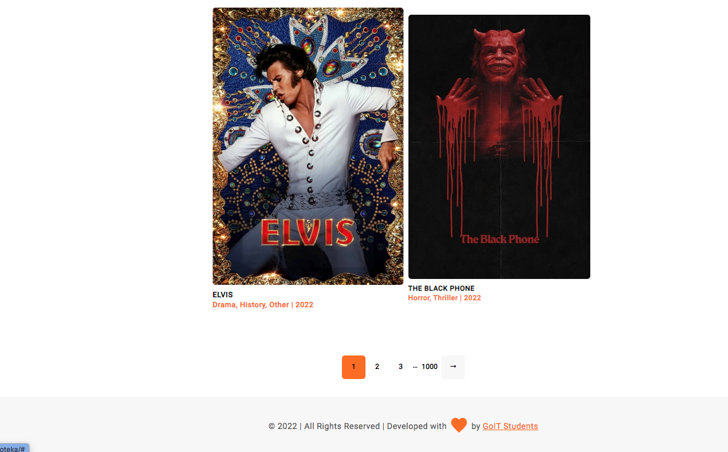This screenshot has width=728, height=452.
Task: Click the 'Developed with' footer text
Action: click(417, 426)
